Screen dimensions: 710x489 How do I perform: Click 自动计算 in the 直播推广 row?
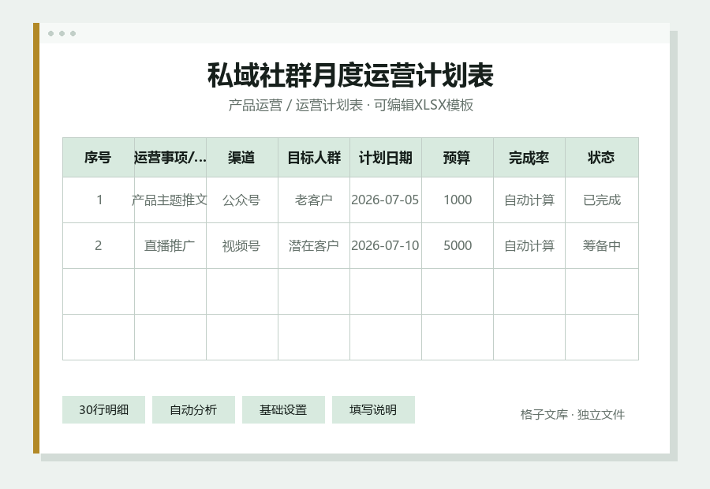coord(529,246)
